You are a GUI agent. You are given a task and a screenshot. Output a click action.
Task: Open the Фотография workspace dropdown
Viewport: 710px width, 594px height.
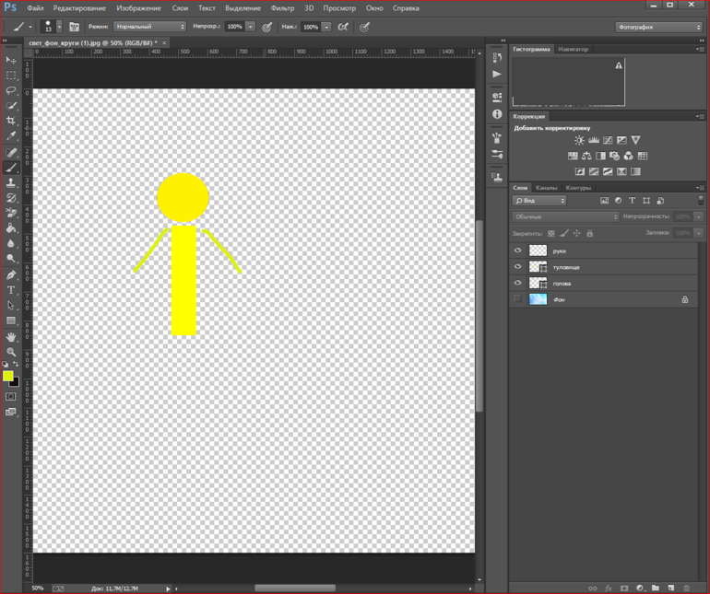point(658,27)
